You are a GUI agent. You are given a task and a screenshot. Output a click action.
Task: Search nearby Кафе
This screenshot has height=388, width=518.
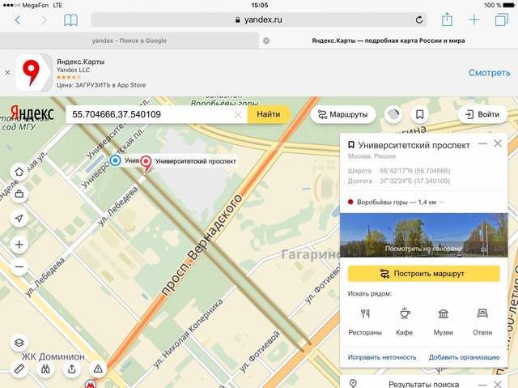click(x=405, y=322)
